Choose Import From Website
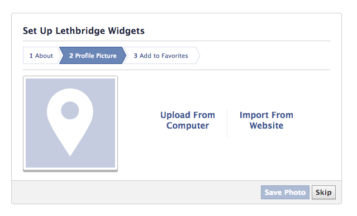This screenshot has height=216, width=357. click(x=266, y=120)
